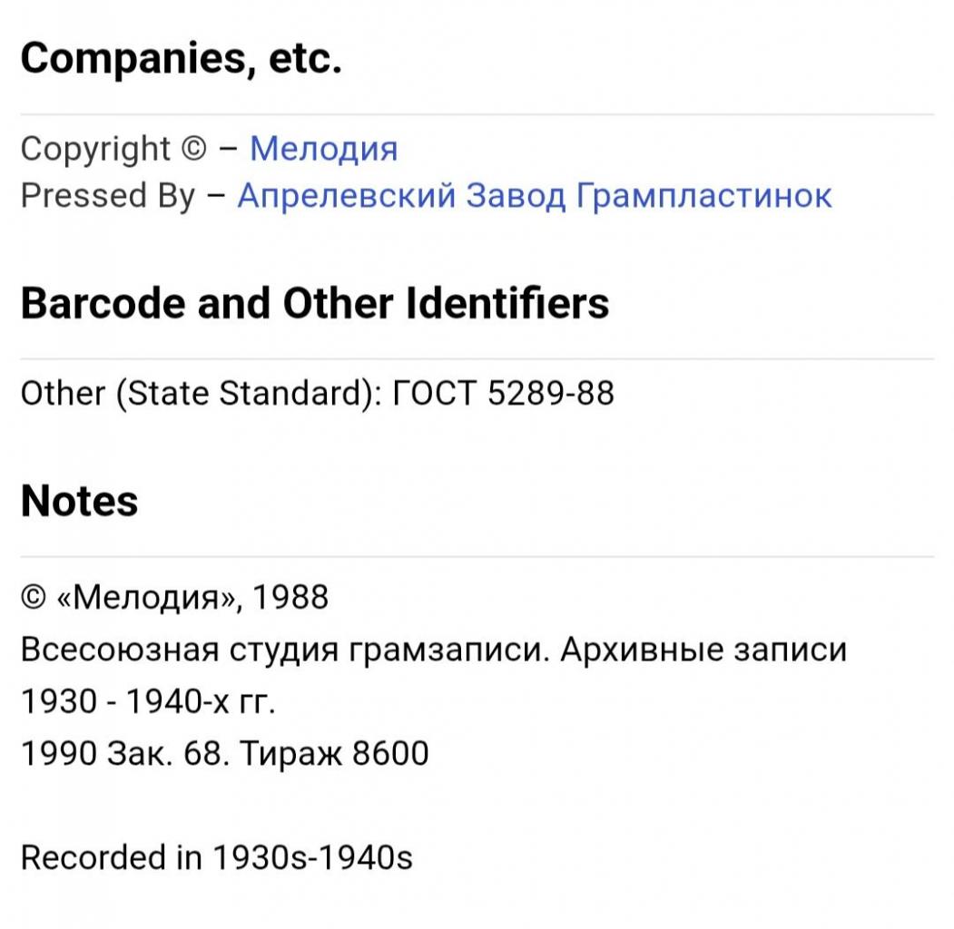This screenshot has height=929, width=954.
Task: Open the Апрелевский Завод Грампластинок link
Action: point(535,196)
